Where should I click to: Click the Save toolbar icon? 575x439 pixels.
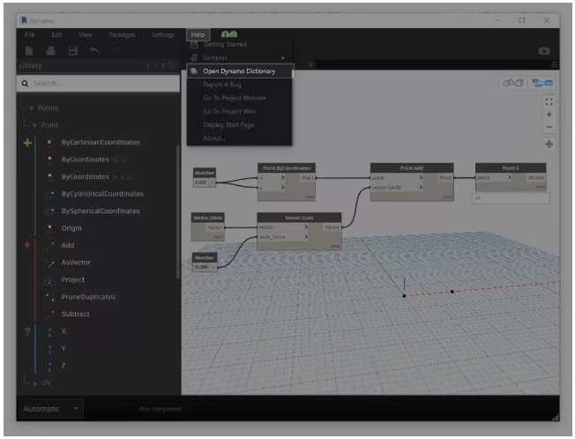tap(73, 51)
